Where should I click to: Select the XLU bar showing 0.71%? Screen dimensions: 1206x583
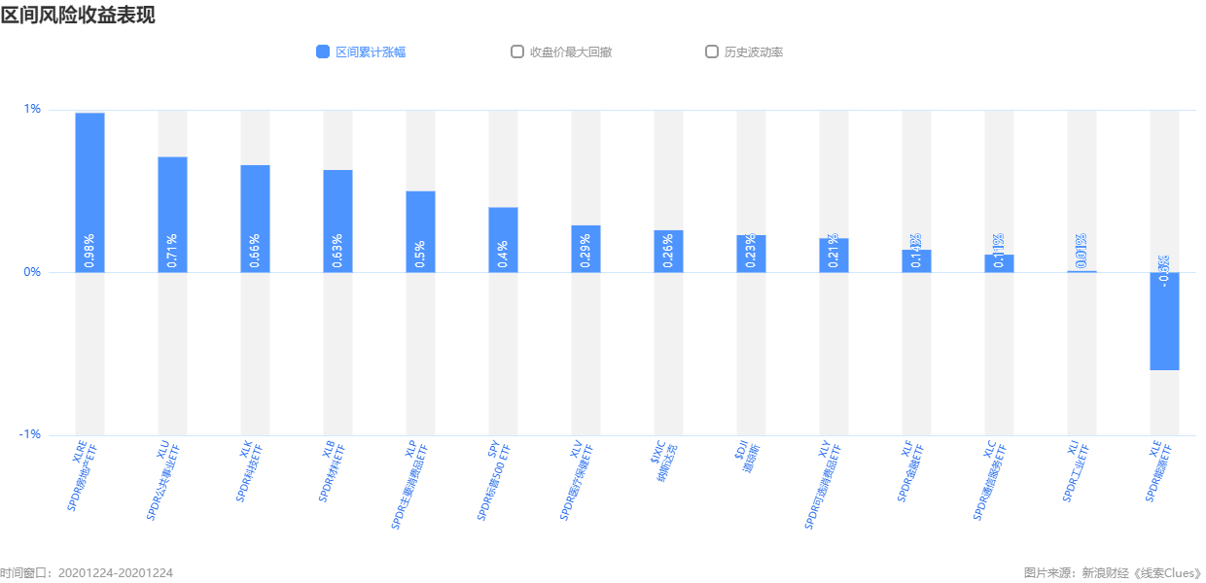pos(172,215)
